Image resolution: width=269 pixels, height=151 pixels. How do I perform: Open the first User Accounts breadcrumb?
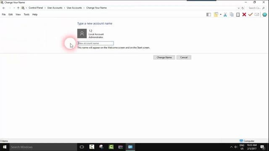click(55, 8)
